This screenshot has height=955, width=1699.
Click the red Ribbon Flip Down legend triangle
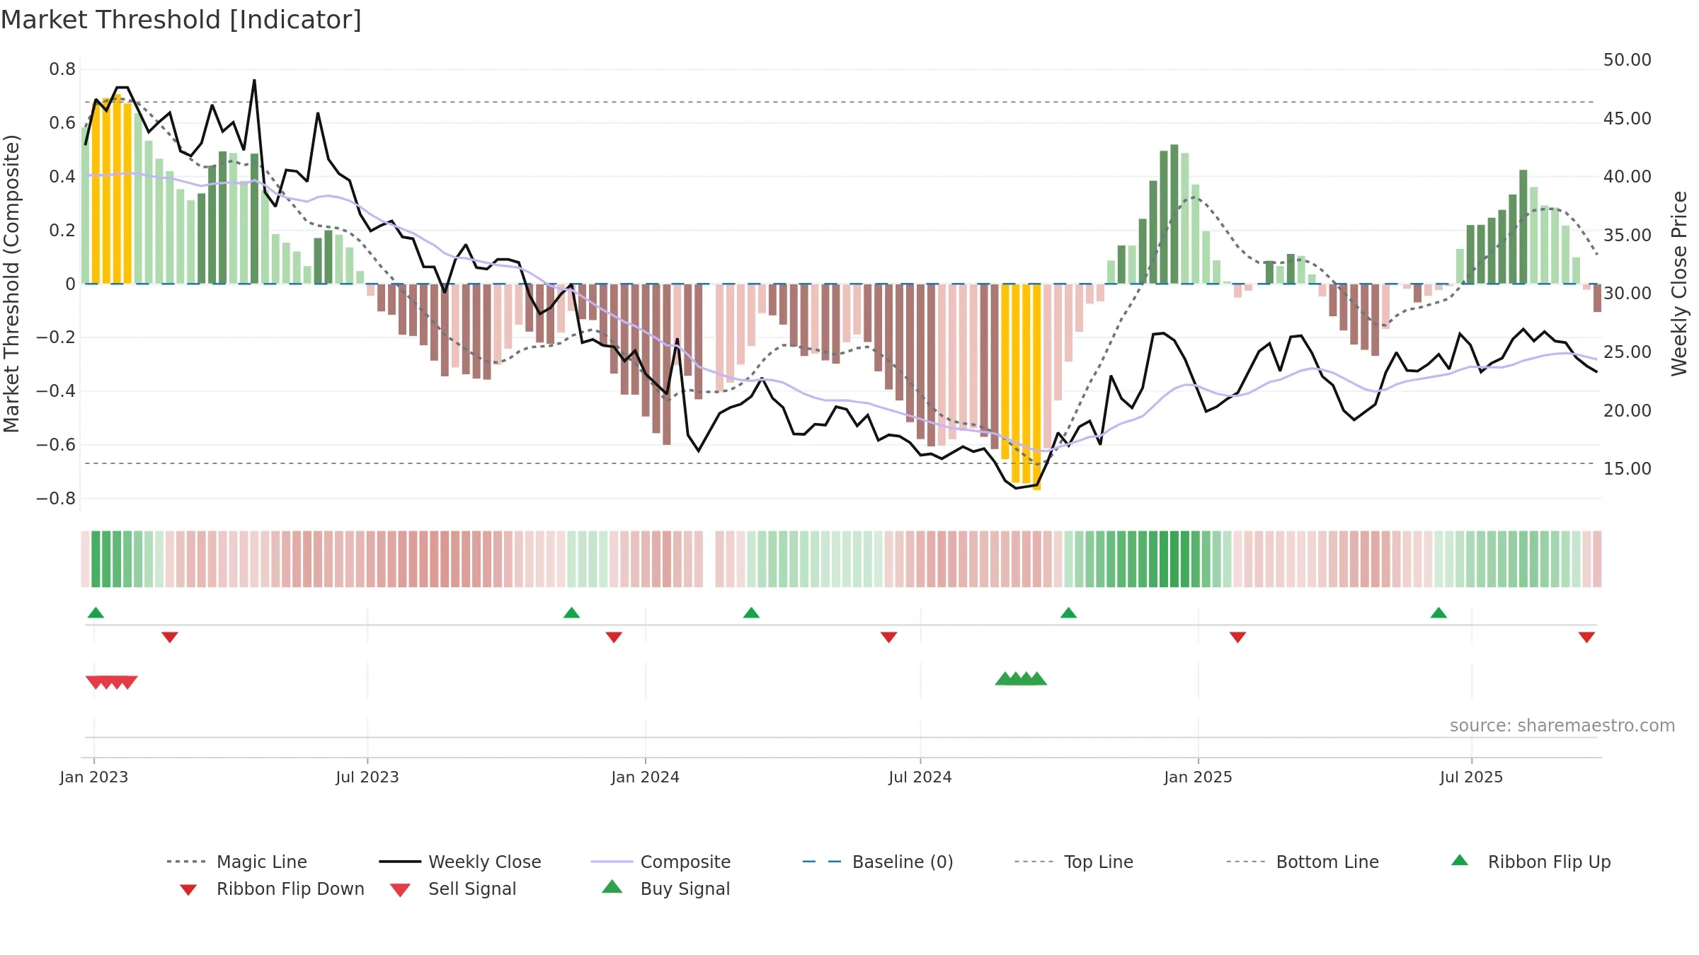(188, 890)
